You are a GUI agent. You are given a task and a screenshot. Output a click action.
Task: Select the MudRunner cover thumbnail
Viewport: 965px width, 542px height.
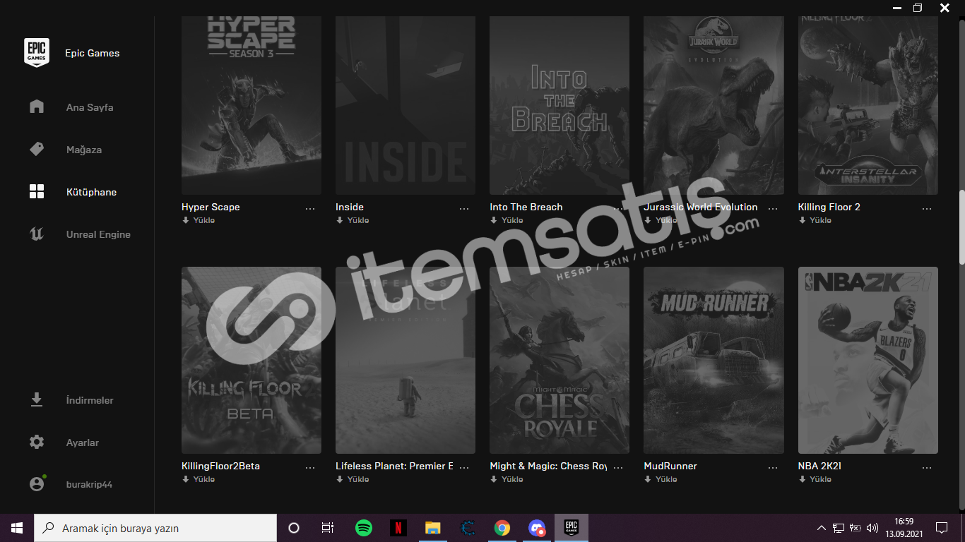[x=714, y=360]
